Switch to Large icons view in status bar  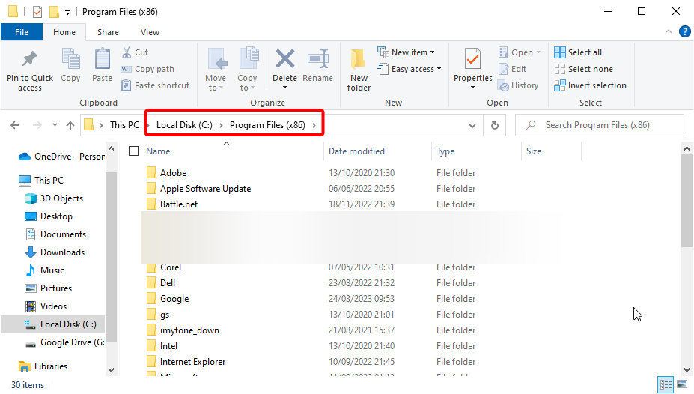(682, 384)
